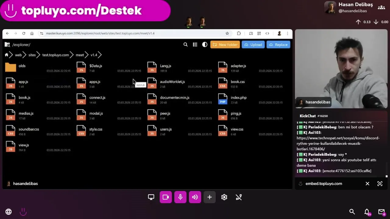390x219 pixels.
Task: Click the embed panel fullscreen focus icon
Action: (380, 184)
